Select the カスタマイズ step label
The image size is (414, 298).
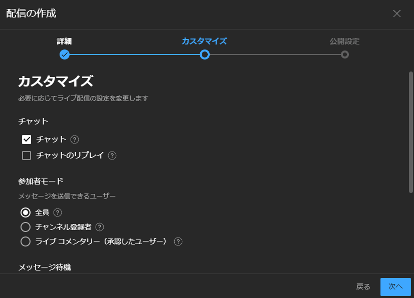(x=204, y=41)
